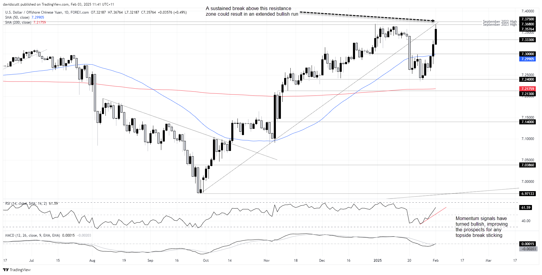542x275 pixels.
Task: Click the 7.30000 price level label
Action: [x=528, y=54]
